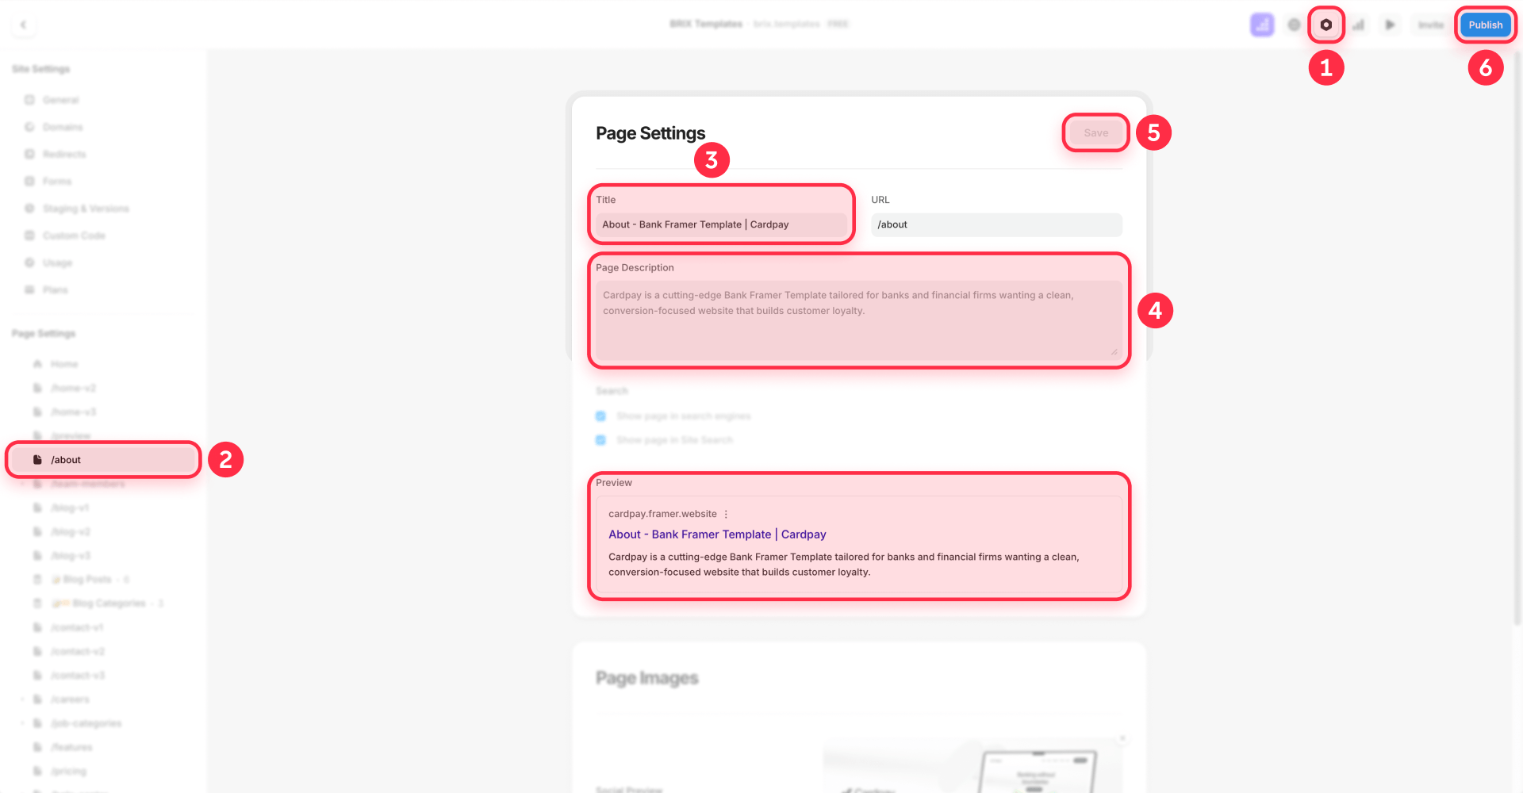Click into the Page Description text area
Screen dimensions: 1523x793
(x=859, y=320)
